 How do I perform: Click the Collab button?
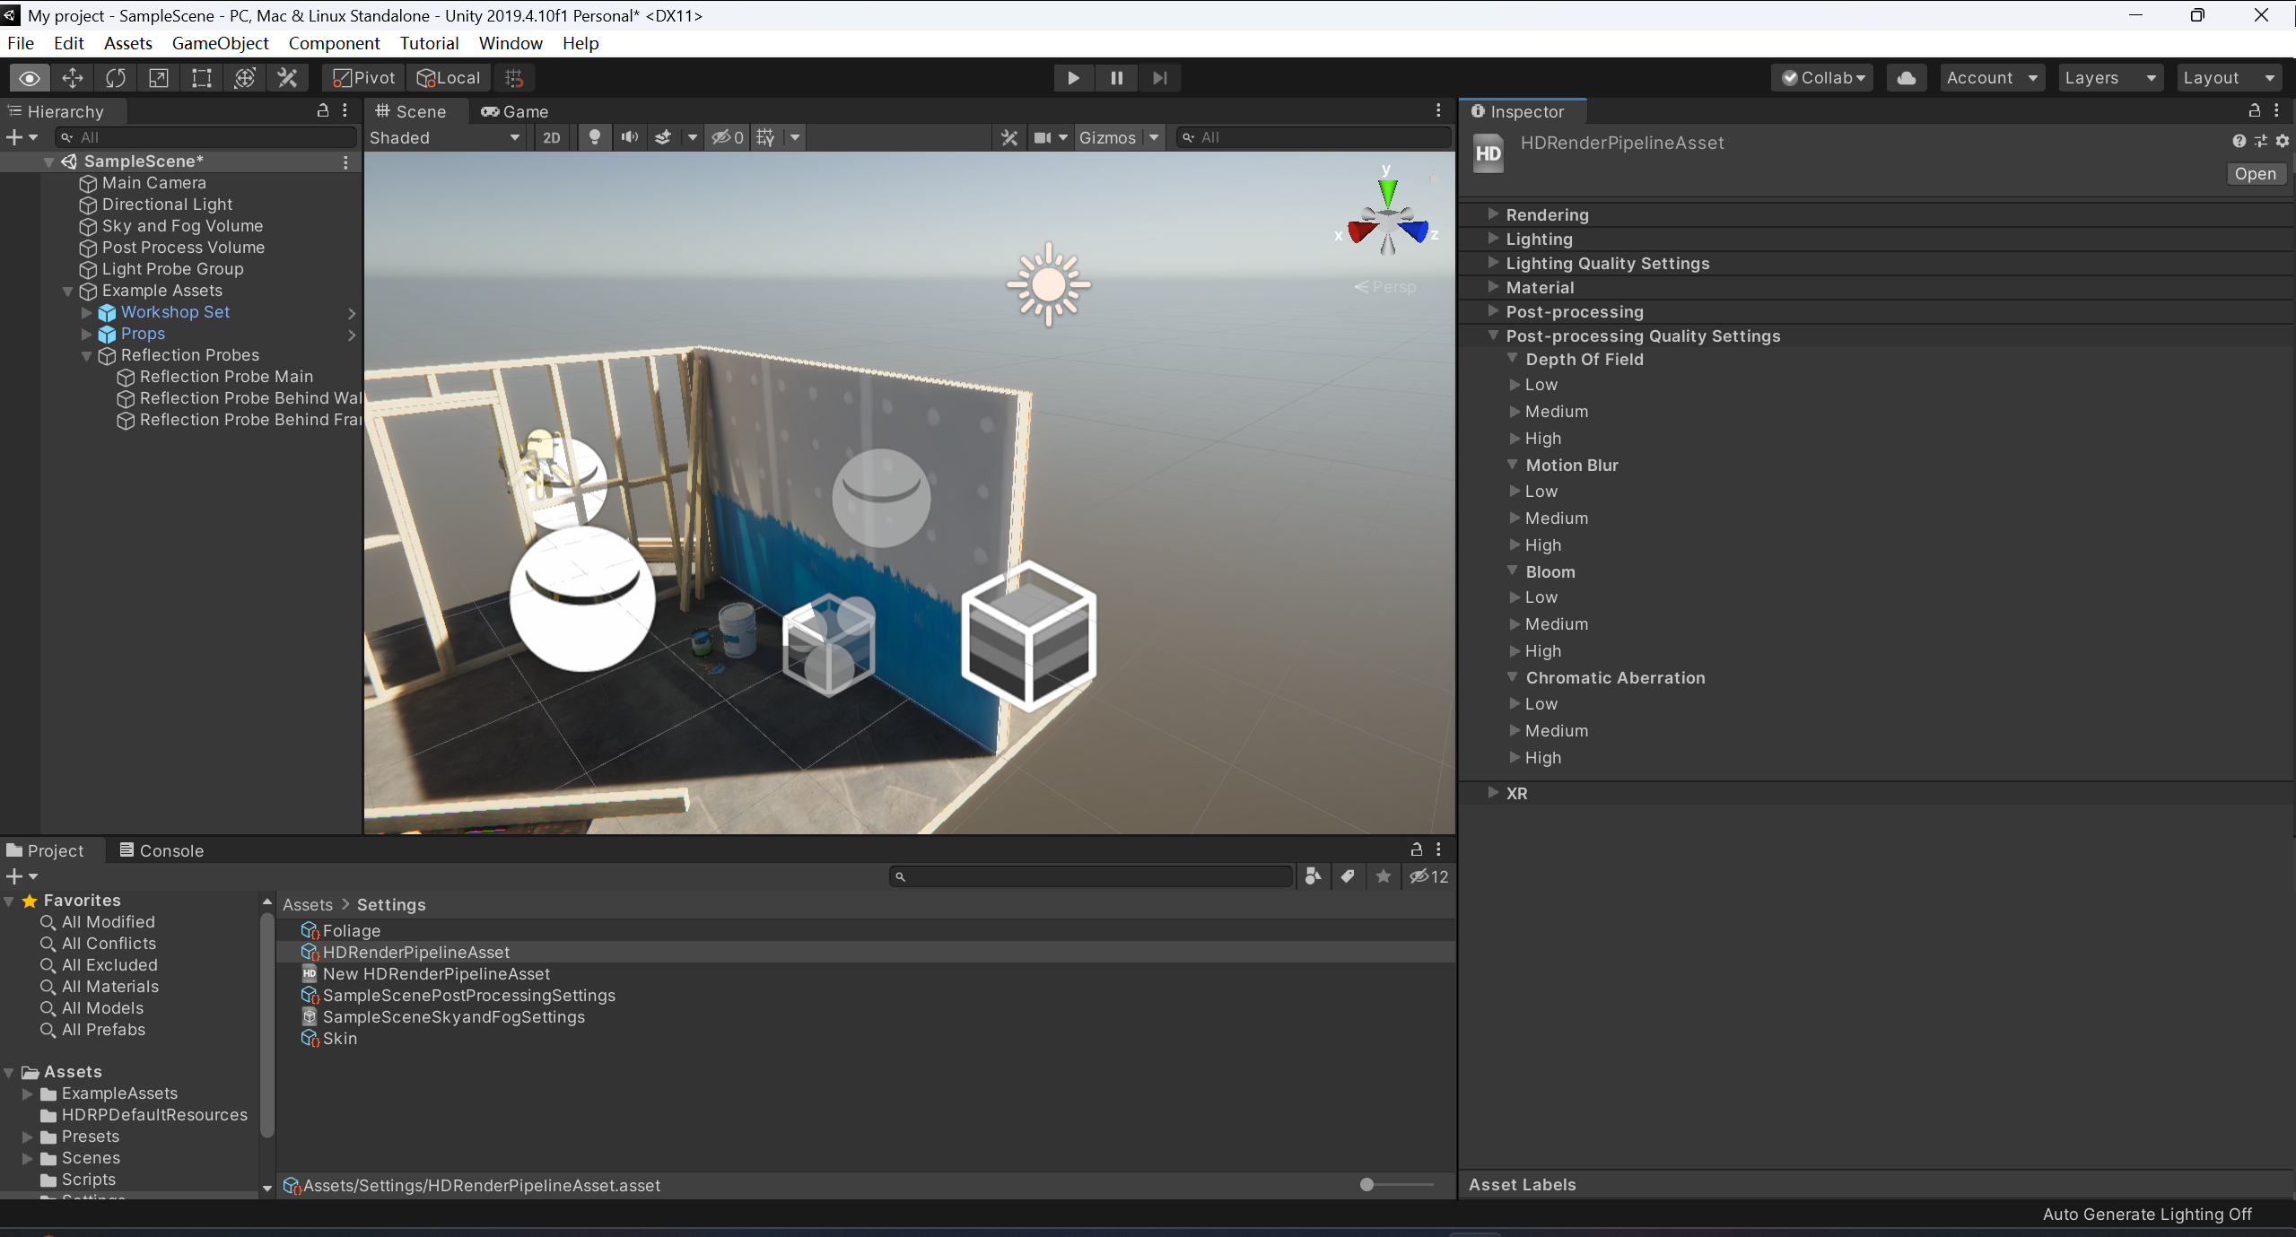pyautogui.click(x=1821, y=77)
